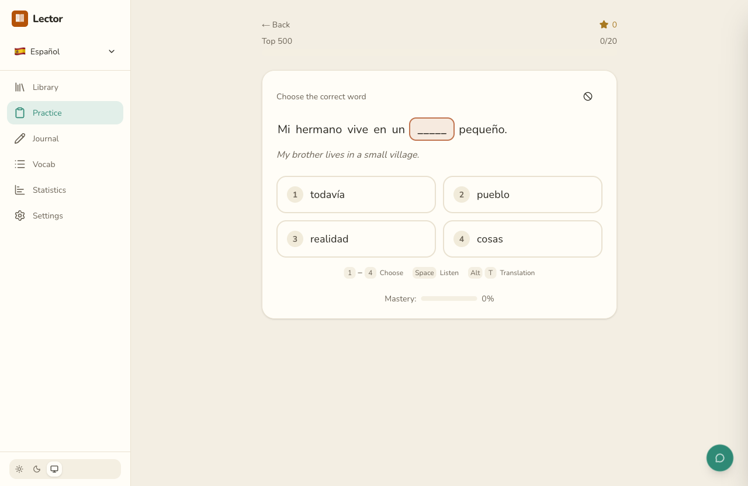Choose answer option todavía
Image resolution: width=748 pixels, height=486 pixels.
pos(356,195)
